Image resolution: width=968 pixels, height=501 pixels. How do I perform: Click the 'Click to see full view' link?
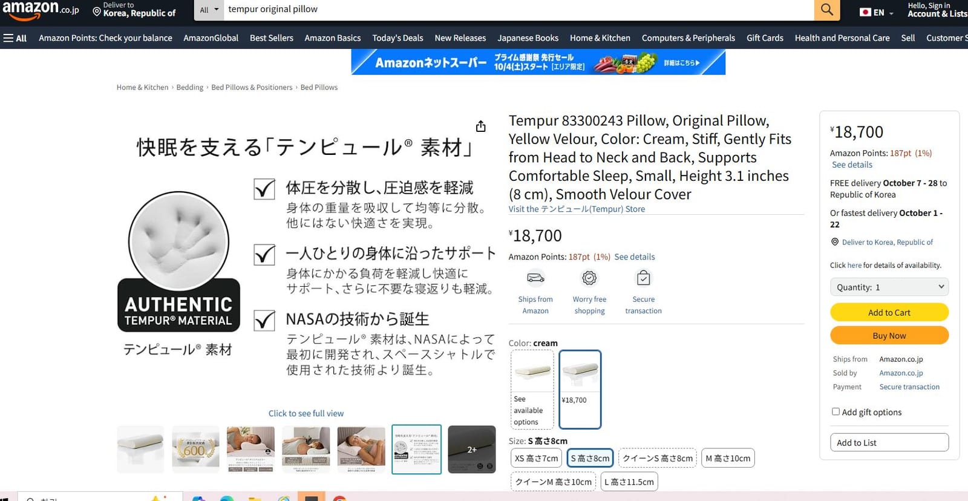coord(306,413)
